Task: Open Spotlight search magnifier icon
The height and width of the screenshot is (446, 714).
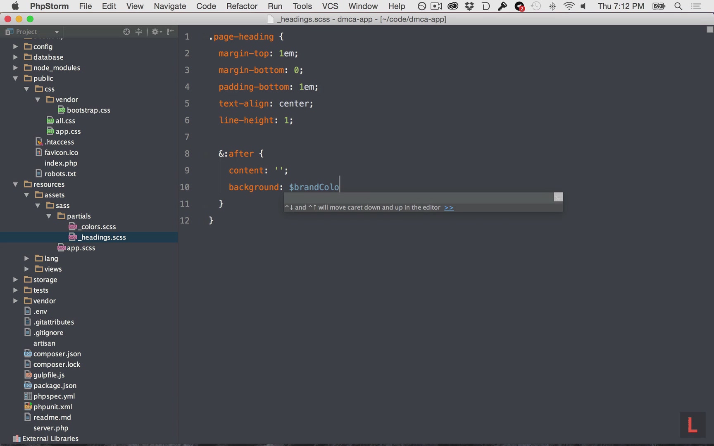Action: [x=678, y=6]
